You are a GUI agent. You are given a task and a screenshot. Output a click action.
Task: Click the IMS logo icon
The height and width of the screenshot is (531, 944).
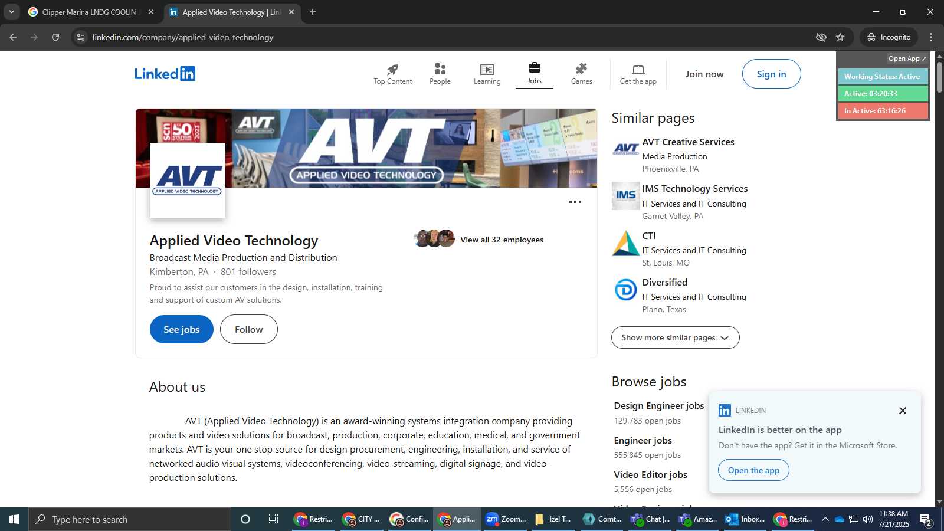(x=626, y=196)
